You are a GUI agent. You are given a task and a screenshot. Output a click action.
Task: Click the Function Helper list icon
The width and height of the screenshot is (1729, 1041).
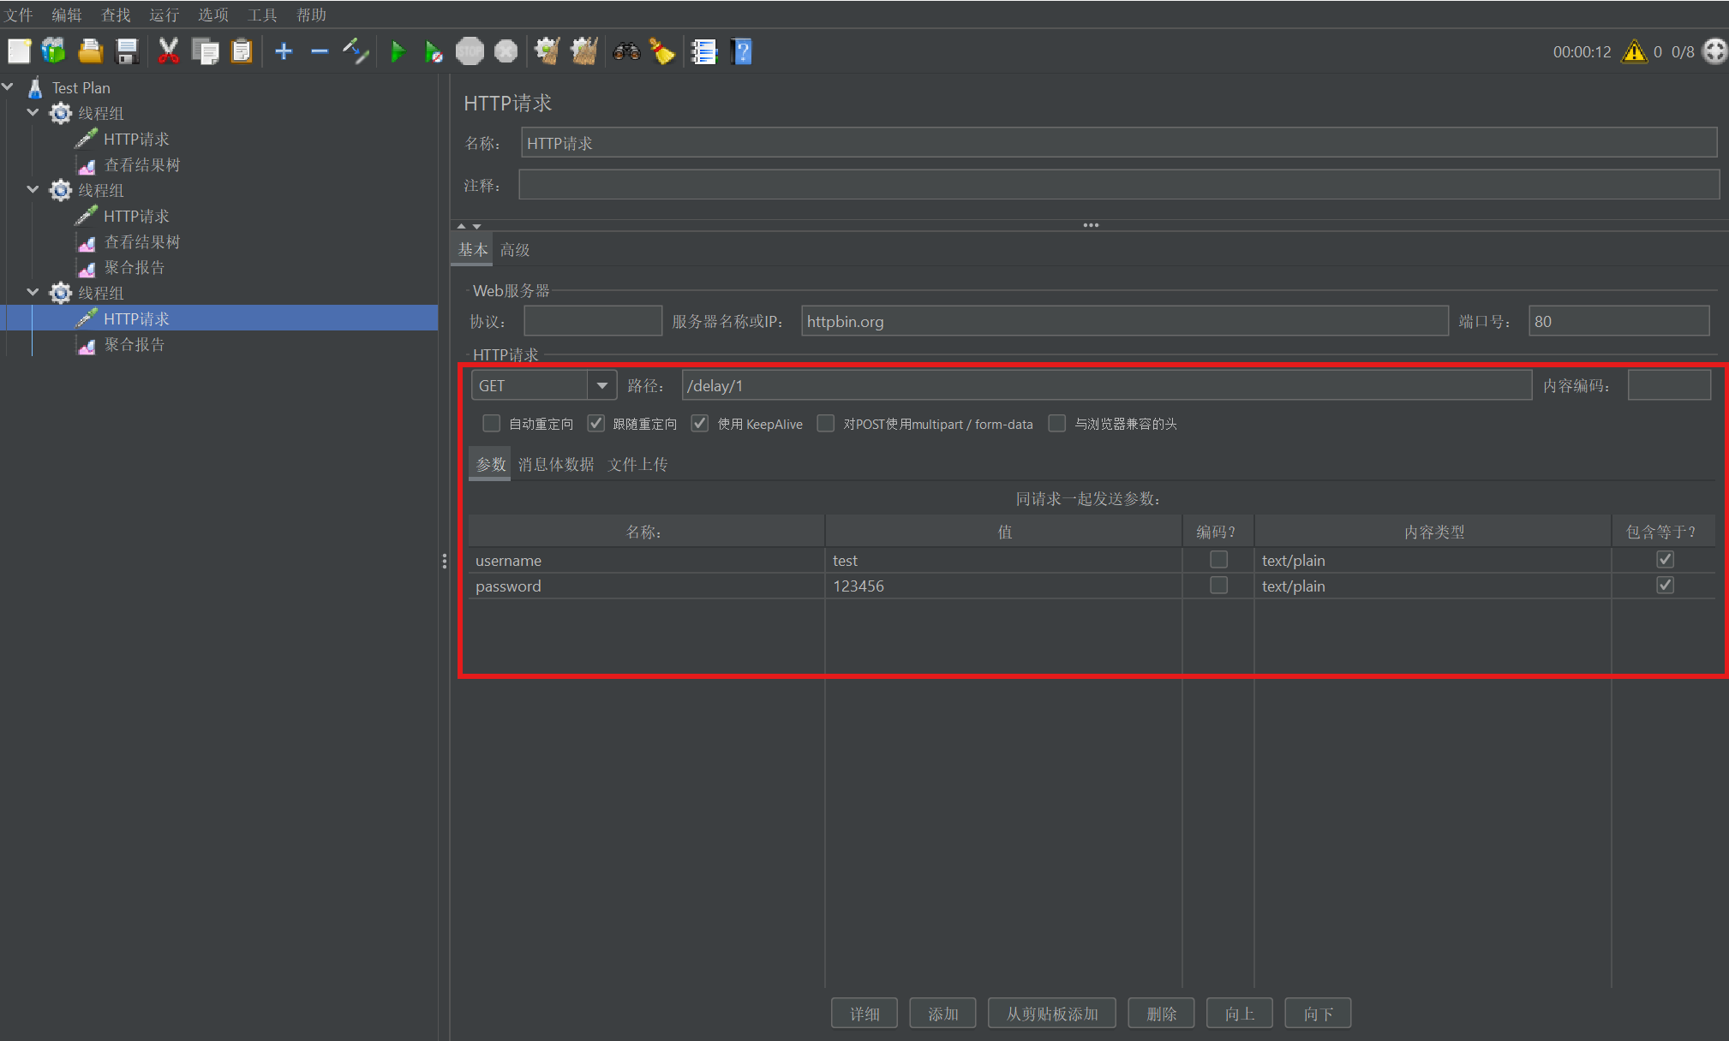[x=703, y=52]
